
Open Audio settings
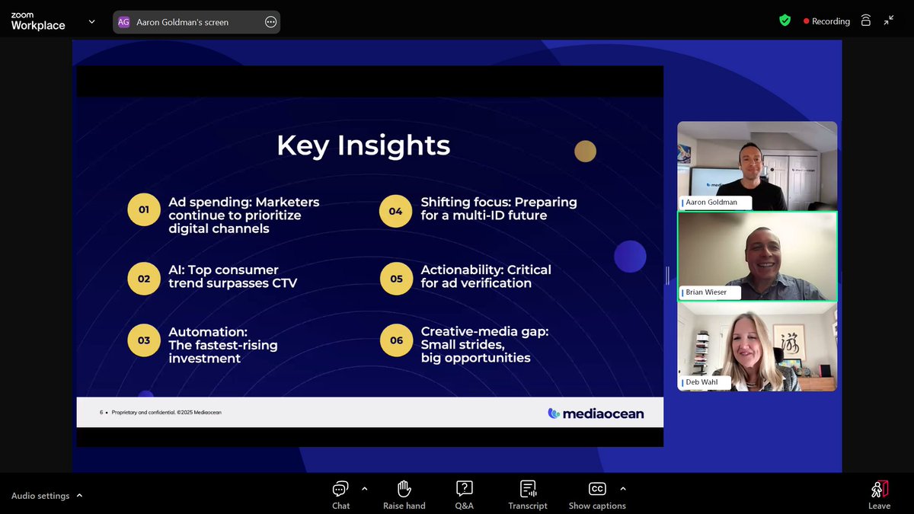coord(40,496)
